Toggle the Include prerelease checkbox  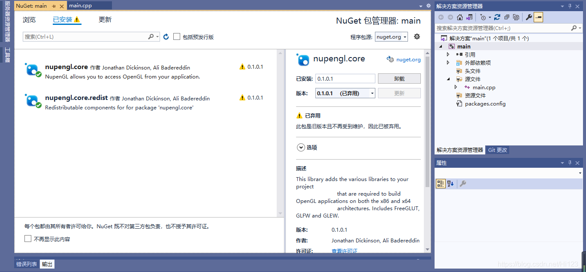coord(177,37)
